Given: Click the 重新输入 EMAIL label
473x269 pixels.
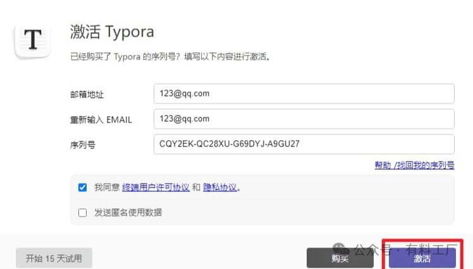Looking at the screenshot, I should (101, 119).
